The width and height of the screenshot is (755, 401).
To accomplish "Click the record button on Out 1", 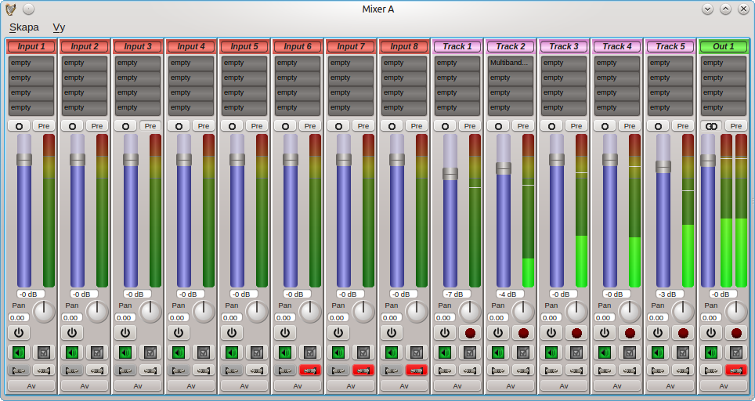I will (x=736, y=332).
